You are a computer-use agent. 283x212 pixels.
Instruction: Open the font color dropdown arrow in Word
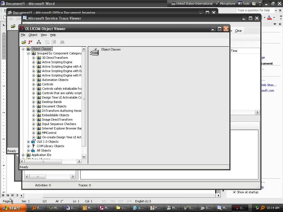tap(274, 17)
